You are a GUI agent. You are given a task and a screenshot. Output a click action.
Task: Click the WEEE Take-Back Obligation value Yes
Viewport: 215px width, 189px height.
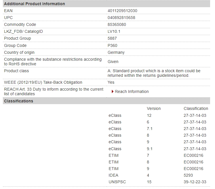click(x=111, y=82)
